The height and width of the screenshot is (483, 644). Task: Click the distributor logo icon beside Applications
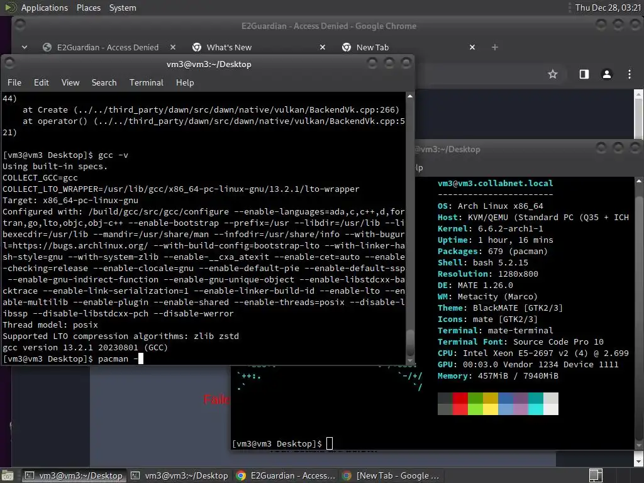[x=10, y=8]
